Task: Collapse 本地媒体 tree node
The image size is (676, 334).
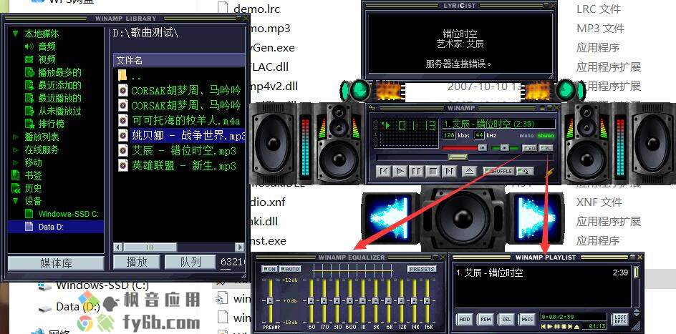Action: (16, 34)
